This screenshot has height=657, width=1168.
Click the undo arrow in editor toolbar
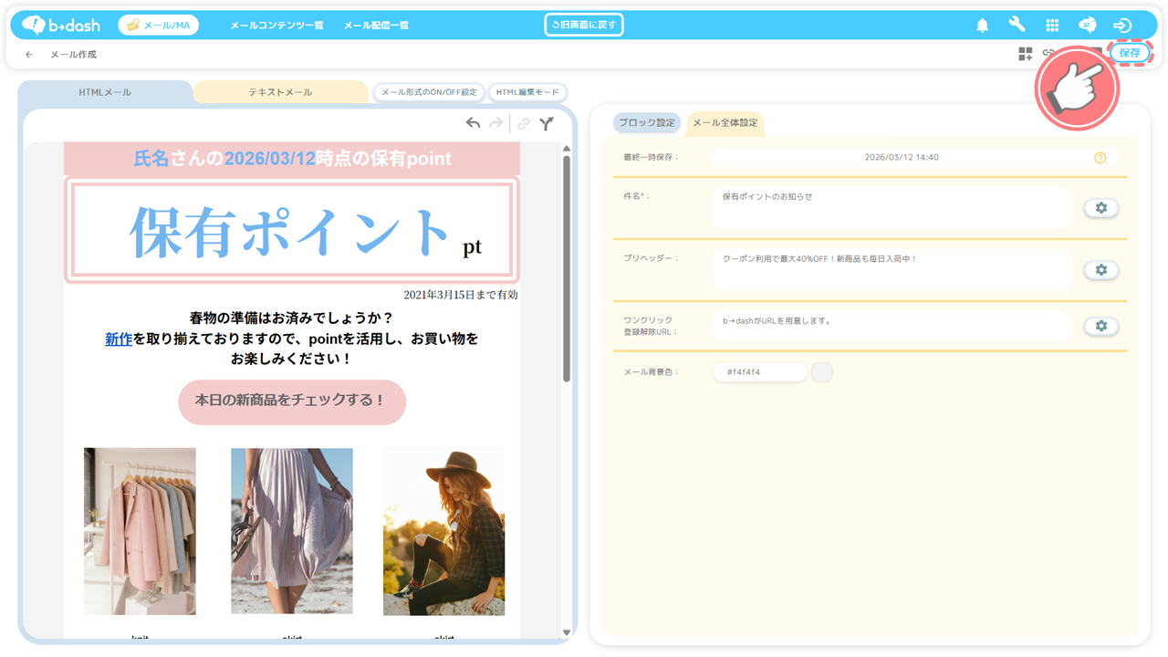[473, 123]
